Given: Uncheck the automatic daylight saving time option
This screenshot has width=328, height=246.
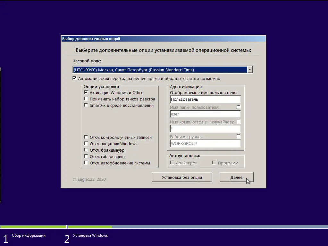Looking at the screenshot, I should [74, 78].
